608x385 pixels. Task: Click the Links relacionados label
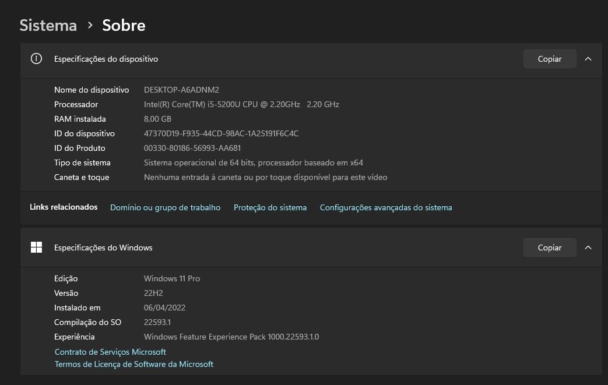click(64, 207)
